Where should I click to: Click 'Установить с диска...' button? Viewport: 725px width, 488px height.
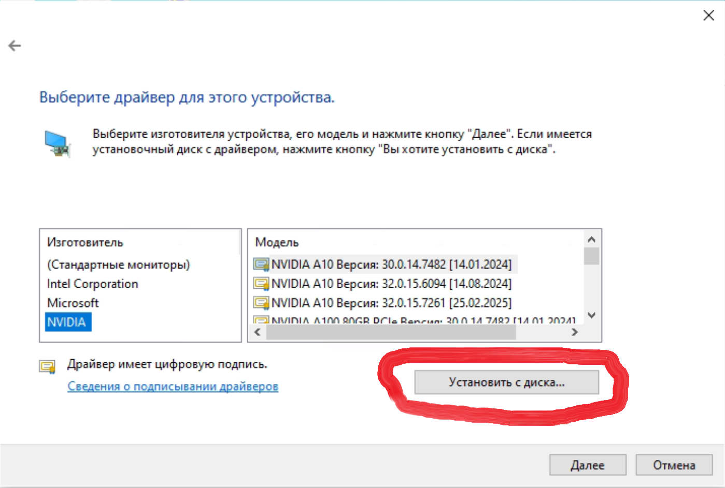(x=506, y=382)
